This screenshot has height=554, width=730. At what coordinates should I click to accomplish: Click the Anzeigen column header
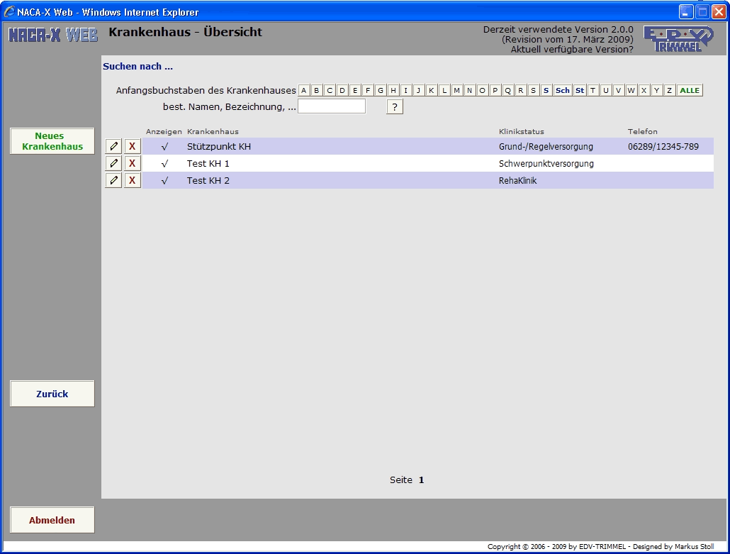click(164, 132)
